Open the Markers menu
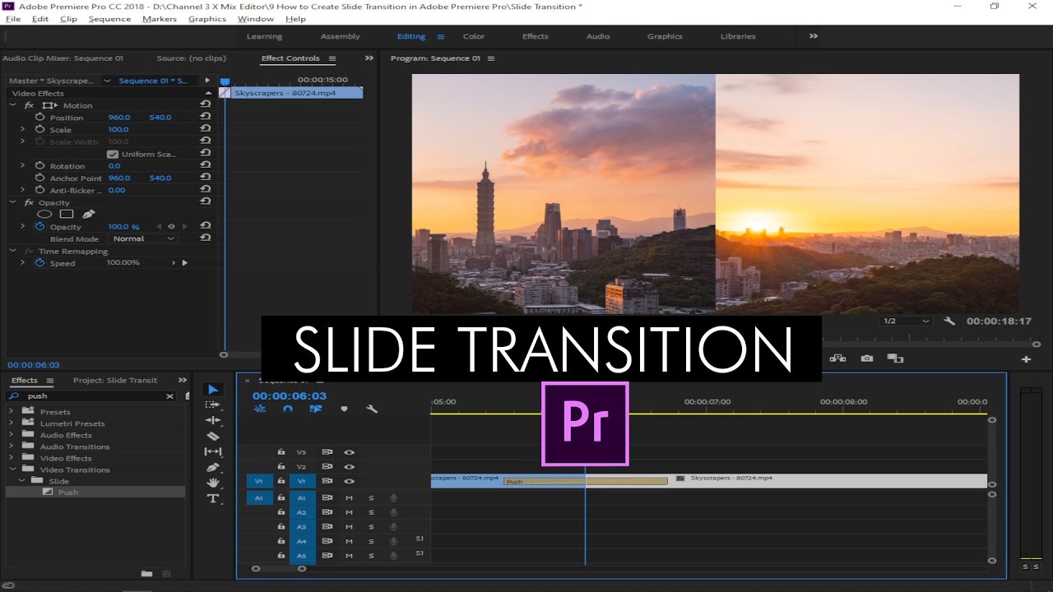 pos(159,19)
